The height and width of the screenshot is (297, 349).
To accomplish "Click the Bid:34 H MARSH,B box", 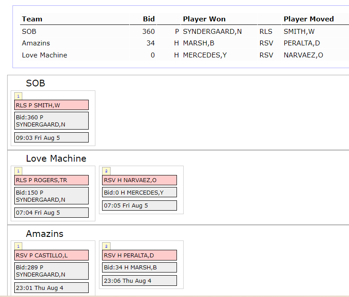I will (x=140, y=267).
